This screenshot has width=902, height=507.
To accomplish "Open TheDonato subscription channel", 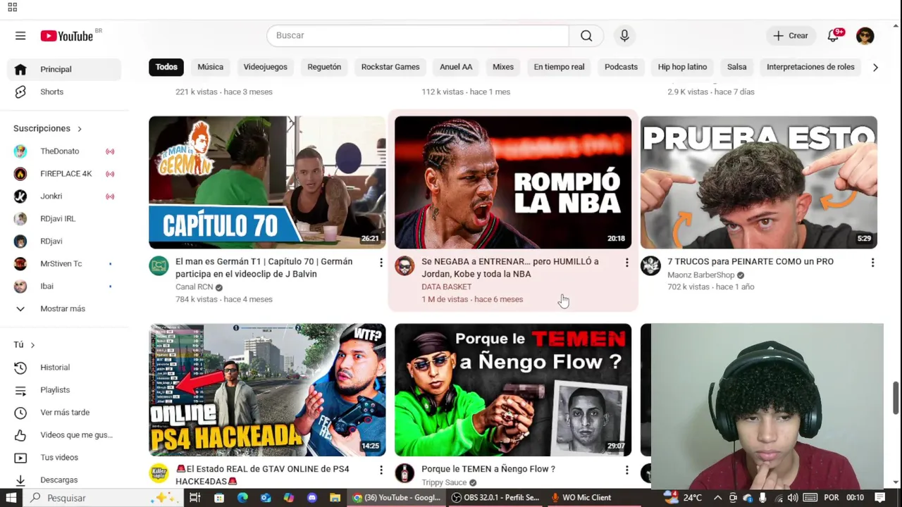I will tap(64, 151).
